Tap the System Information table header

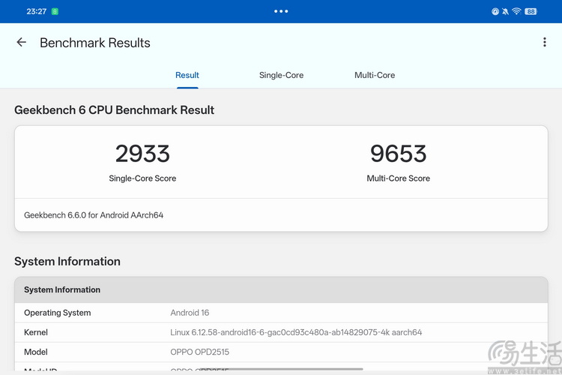click(x=281, y=289)
